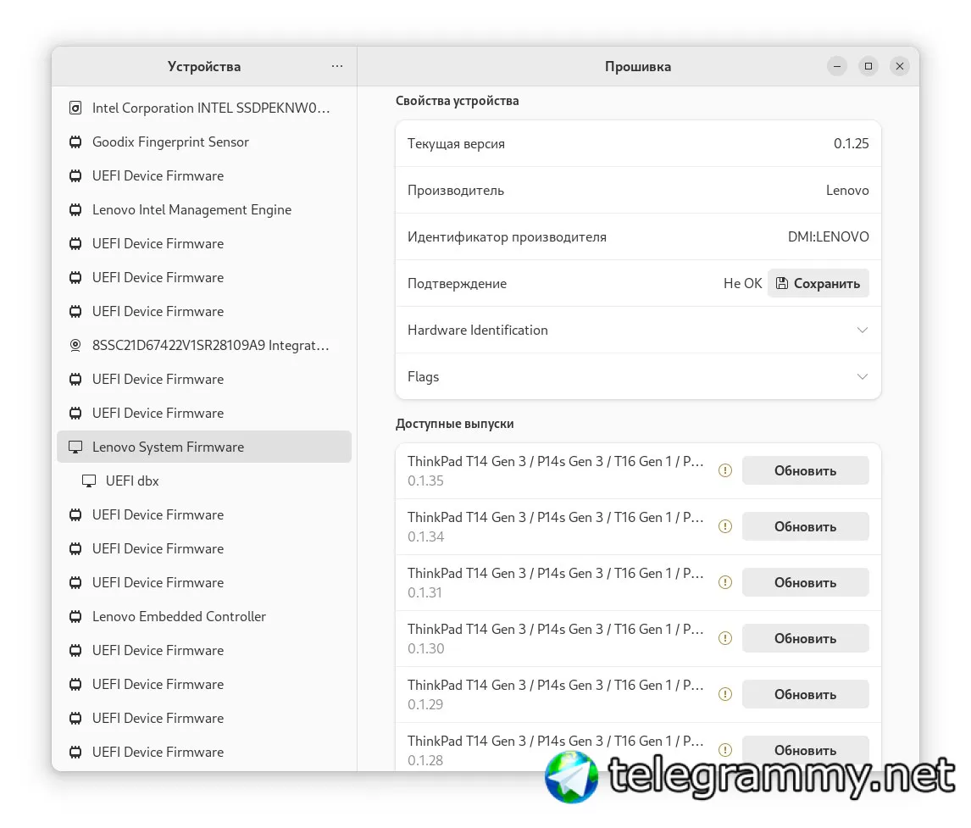Select UEFI Device Firmware directly below Lenovo Embedded Controller
Screen dimensions: 971x828
click(203, 650)
